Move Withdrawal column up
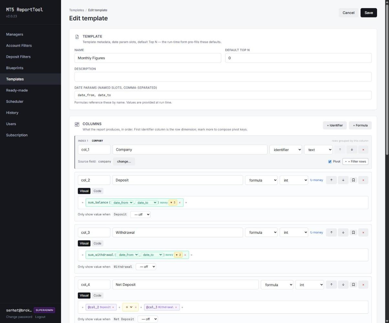389x323 pixels. coord(331,232)
